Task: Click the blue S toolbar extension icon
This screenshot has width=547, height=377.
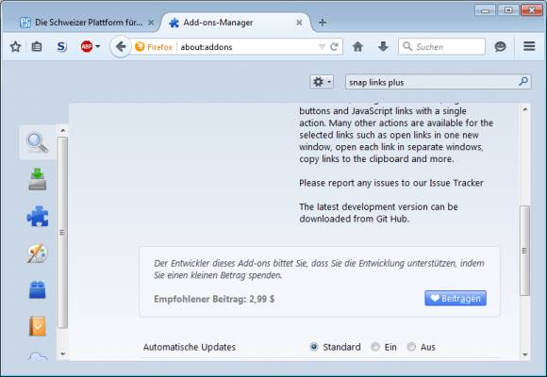Action: click(61, 46)
